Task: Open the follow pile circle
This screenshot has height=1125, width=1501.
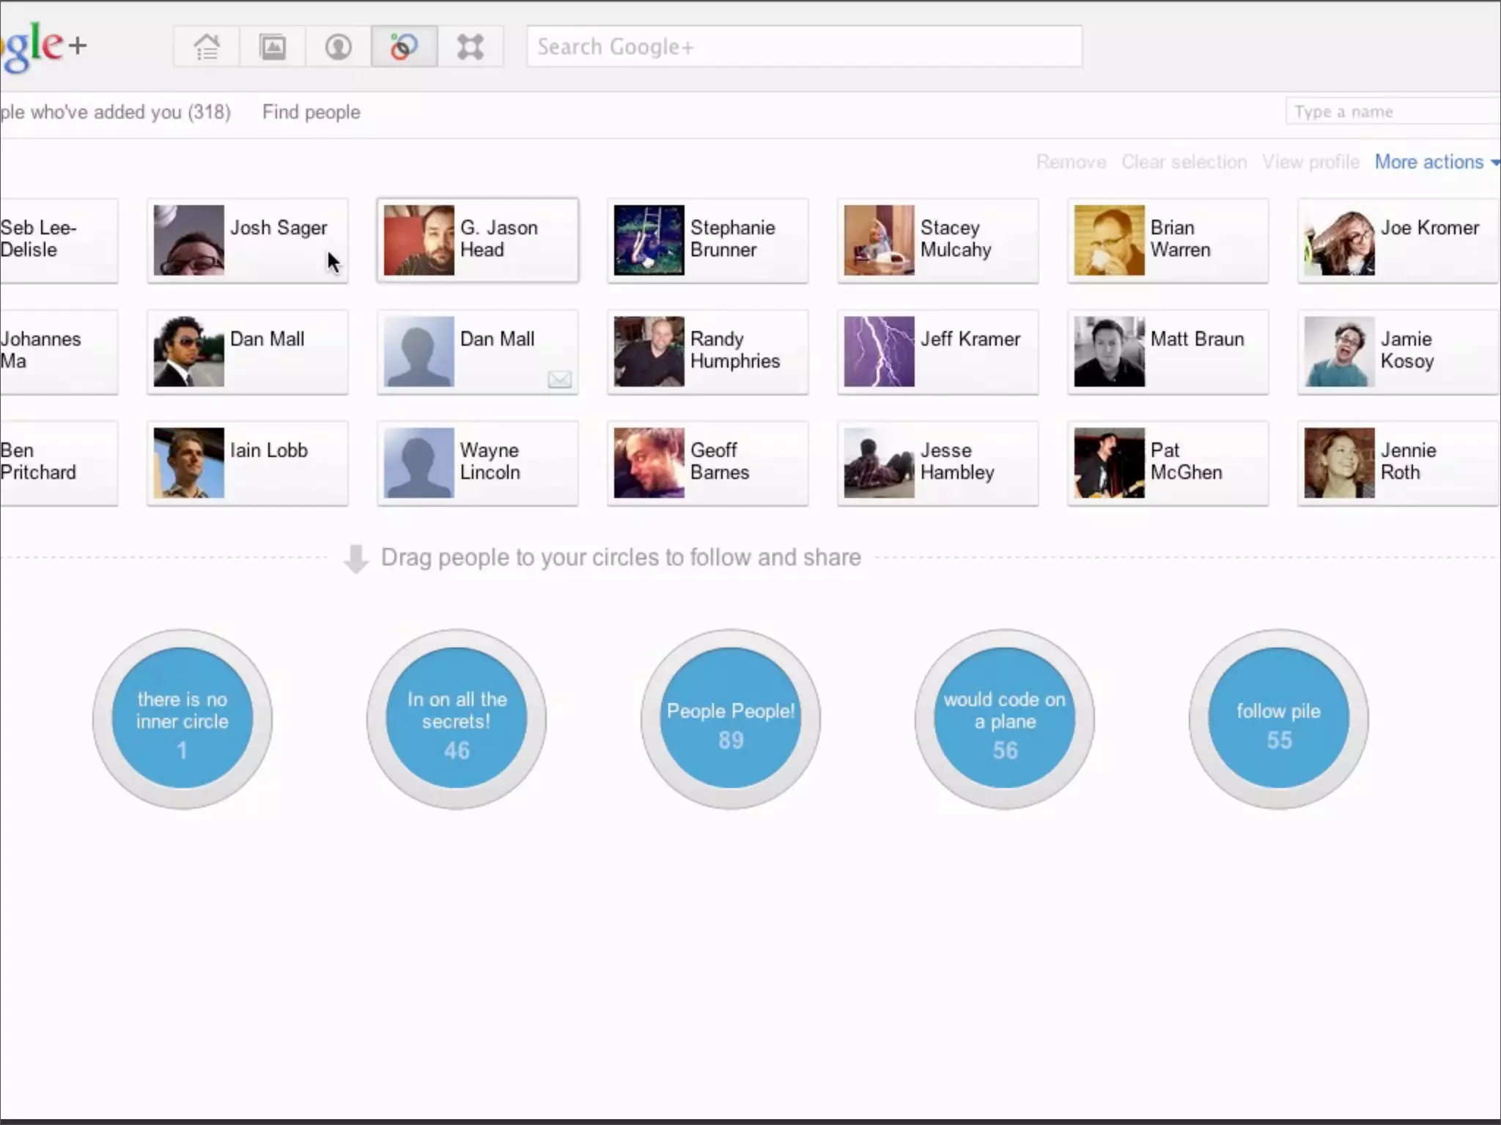Action: click(x=1278, y=719)
